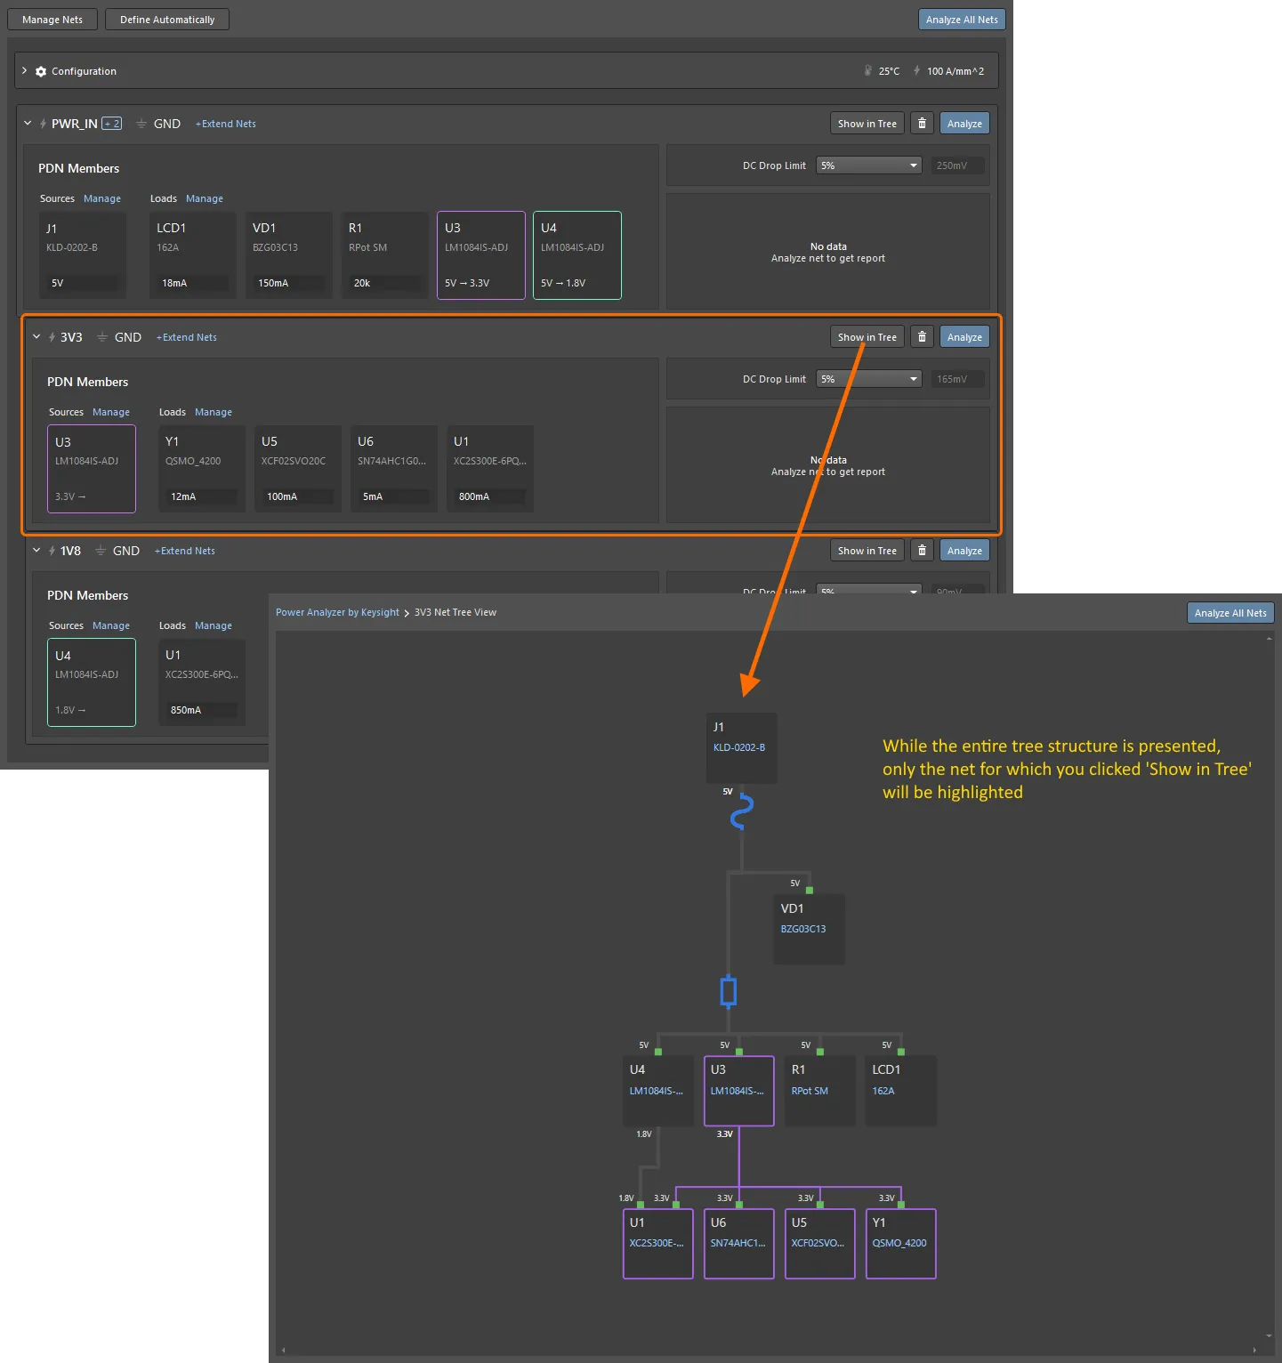The width and height of the screenshot is (1282, 1363).
Task: Select the U3 node in the net tree
Action: [738, 1091]
